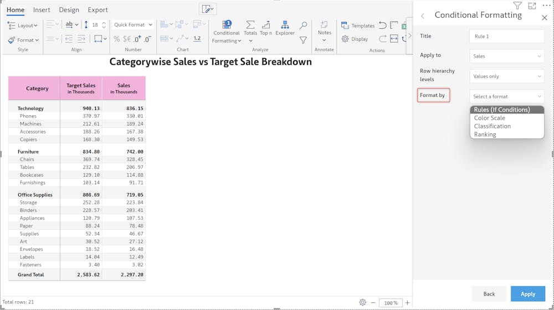The width and height of the screenshot is (554, 310).
Task: Click the fit-width arrows icon in Actions
Action: click(394, 39)
